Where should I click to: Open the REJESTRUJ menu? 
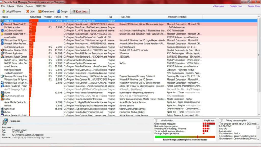click(x=41, y=6)
